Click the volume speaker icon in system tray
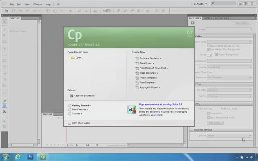This screenshot has width=258, height=161. tap(252, 157)
